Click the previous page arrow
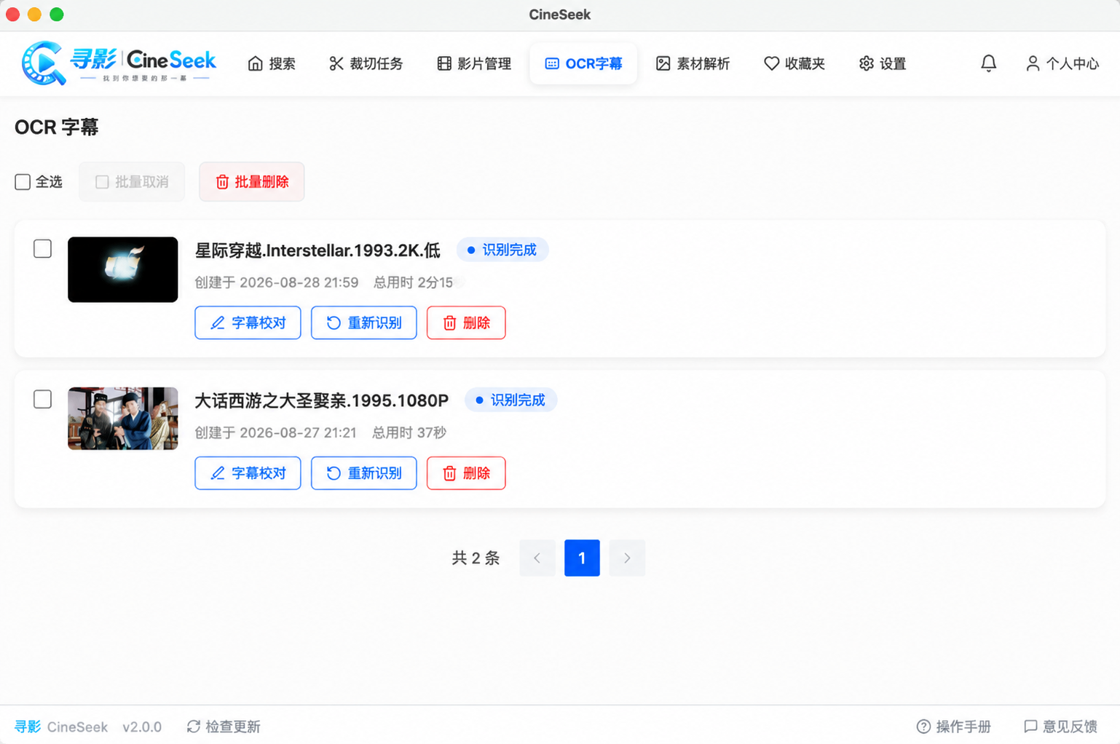Image resolution: width=1120 pixels, height=744 pixels. 537,558
